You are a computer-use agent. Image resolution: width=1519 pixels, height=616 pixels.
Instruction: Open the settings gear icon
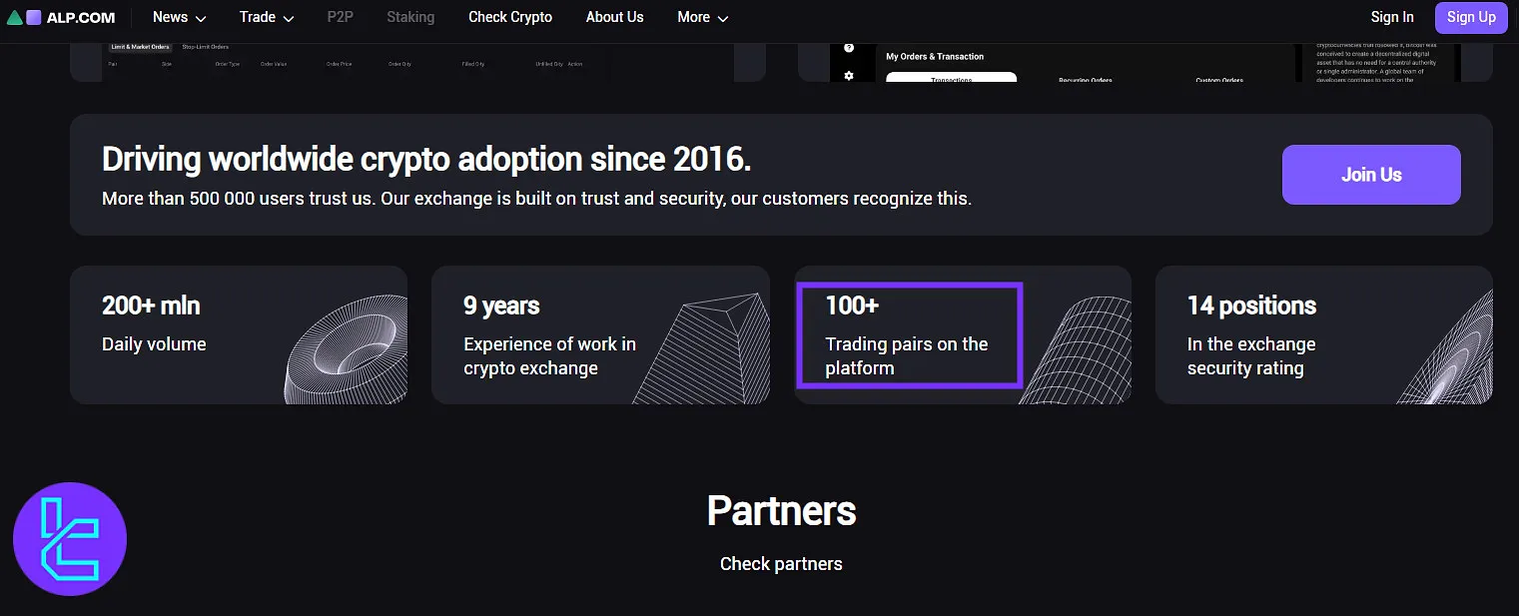click(849, 77)
